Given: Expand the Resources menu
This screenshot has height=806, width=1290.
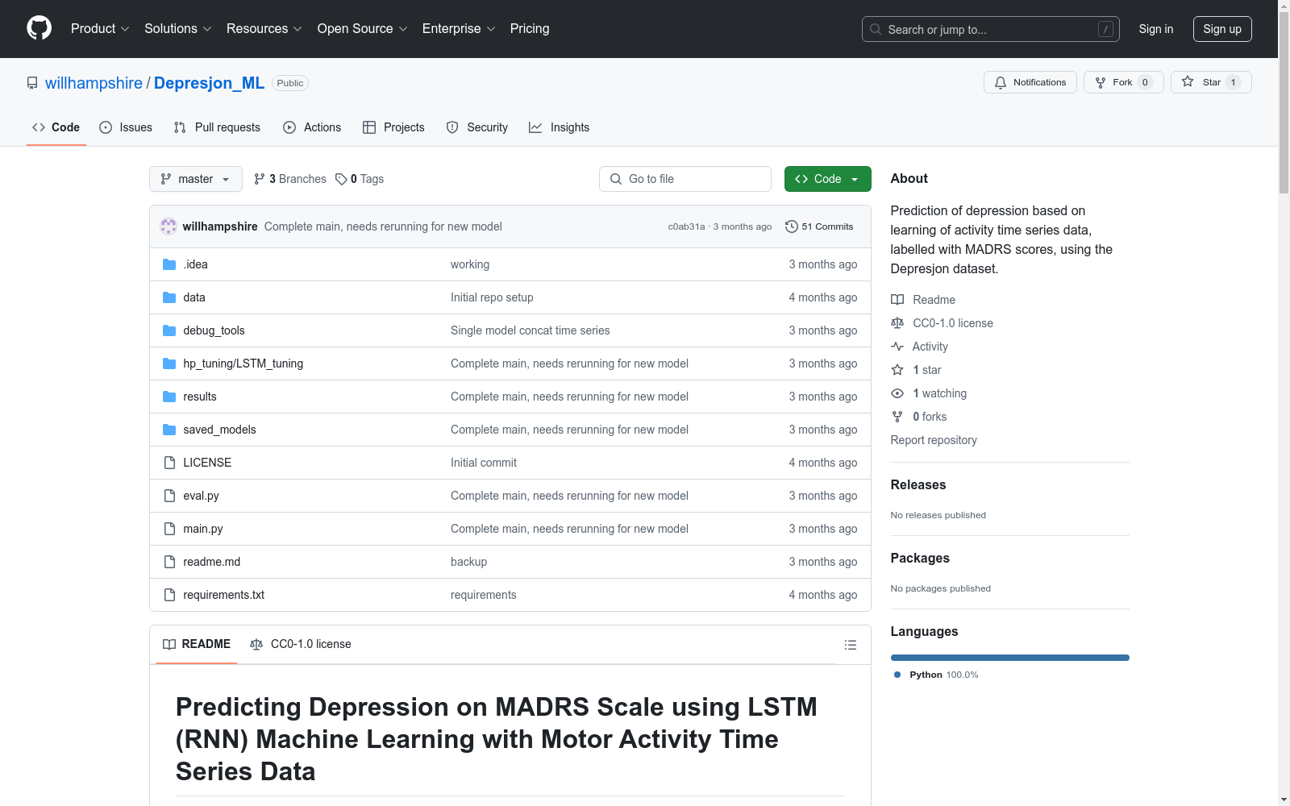Looking at the screenshot, I should point(264,29).
